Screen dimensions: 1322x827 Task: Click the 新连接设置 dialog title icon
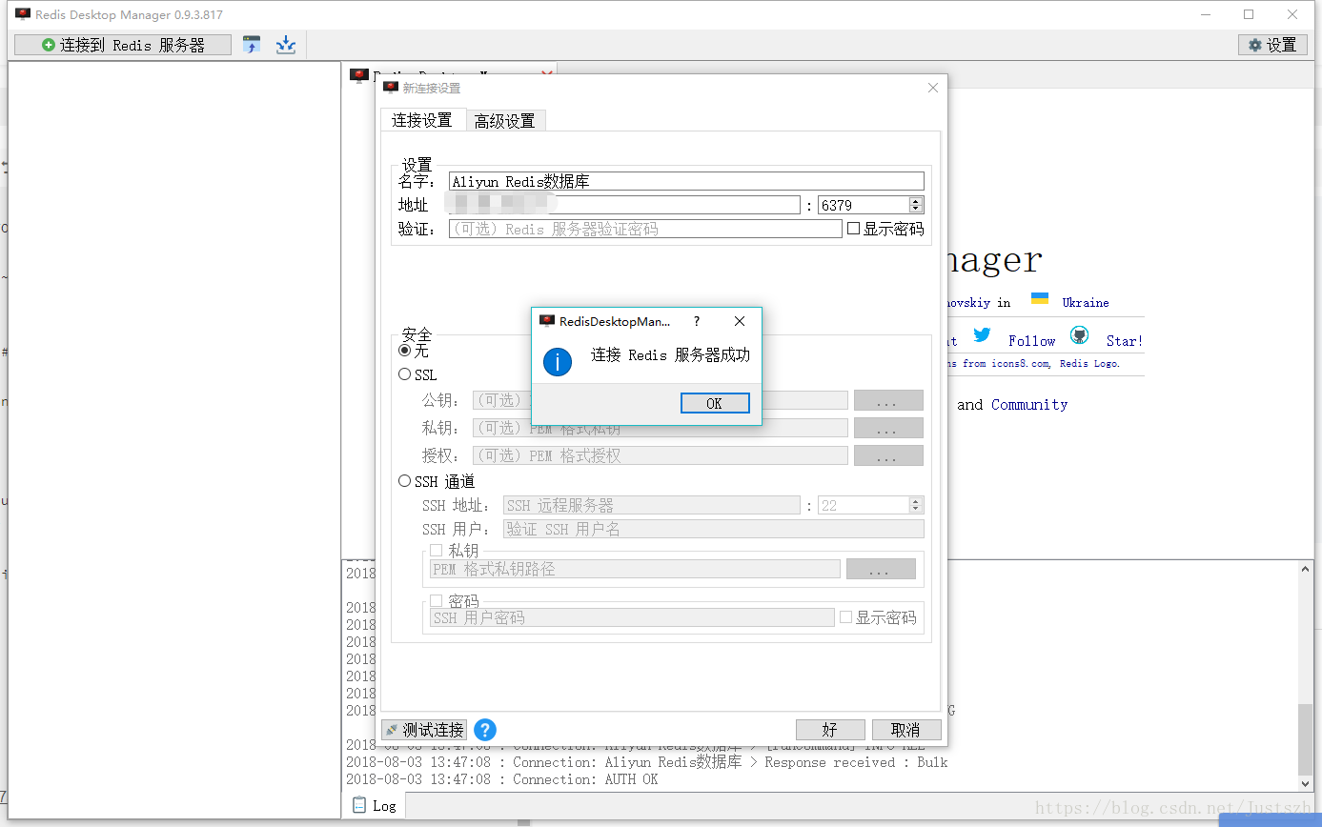(390, 88)
